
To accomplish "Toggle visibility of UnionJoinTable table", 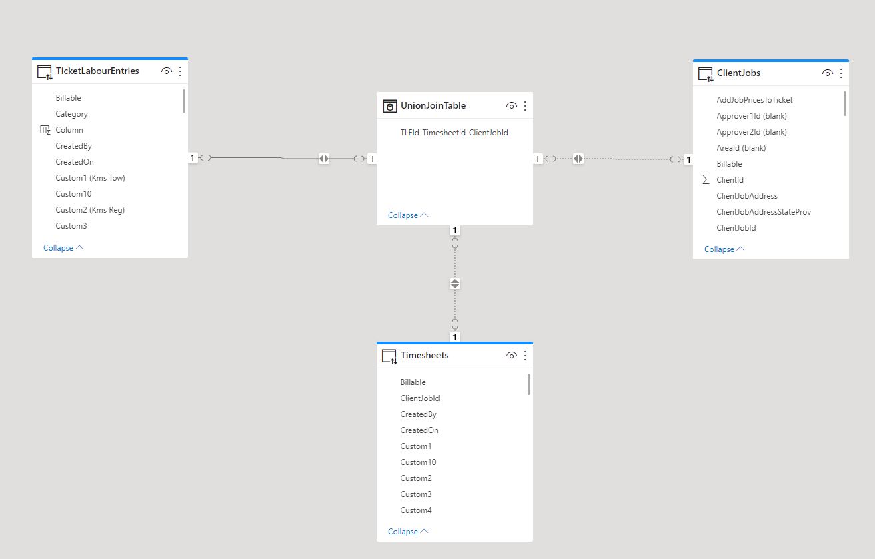I will click(x=512, y=105).
